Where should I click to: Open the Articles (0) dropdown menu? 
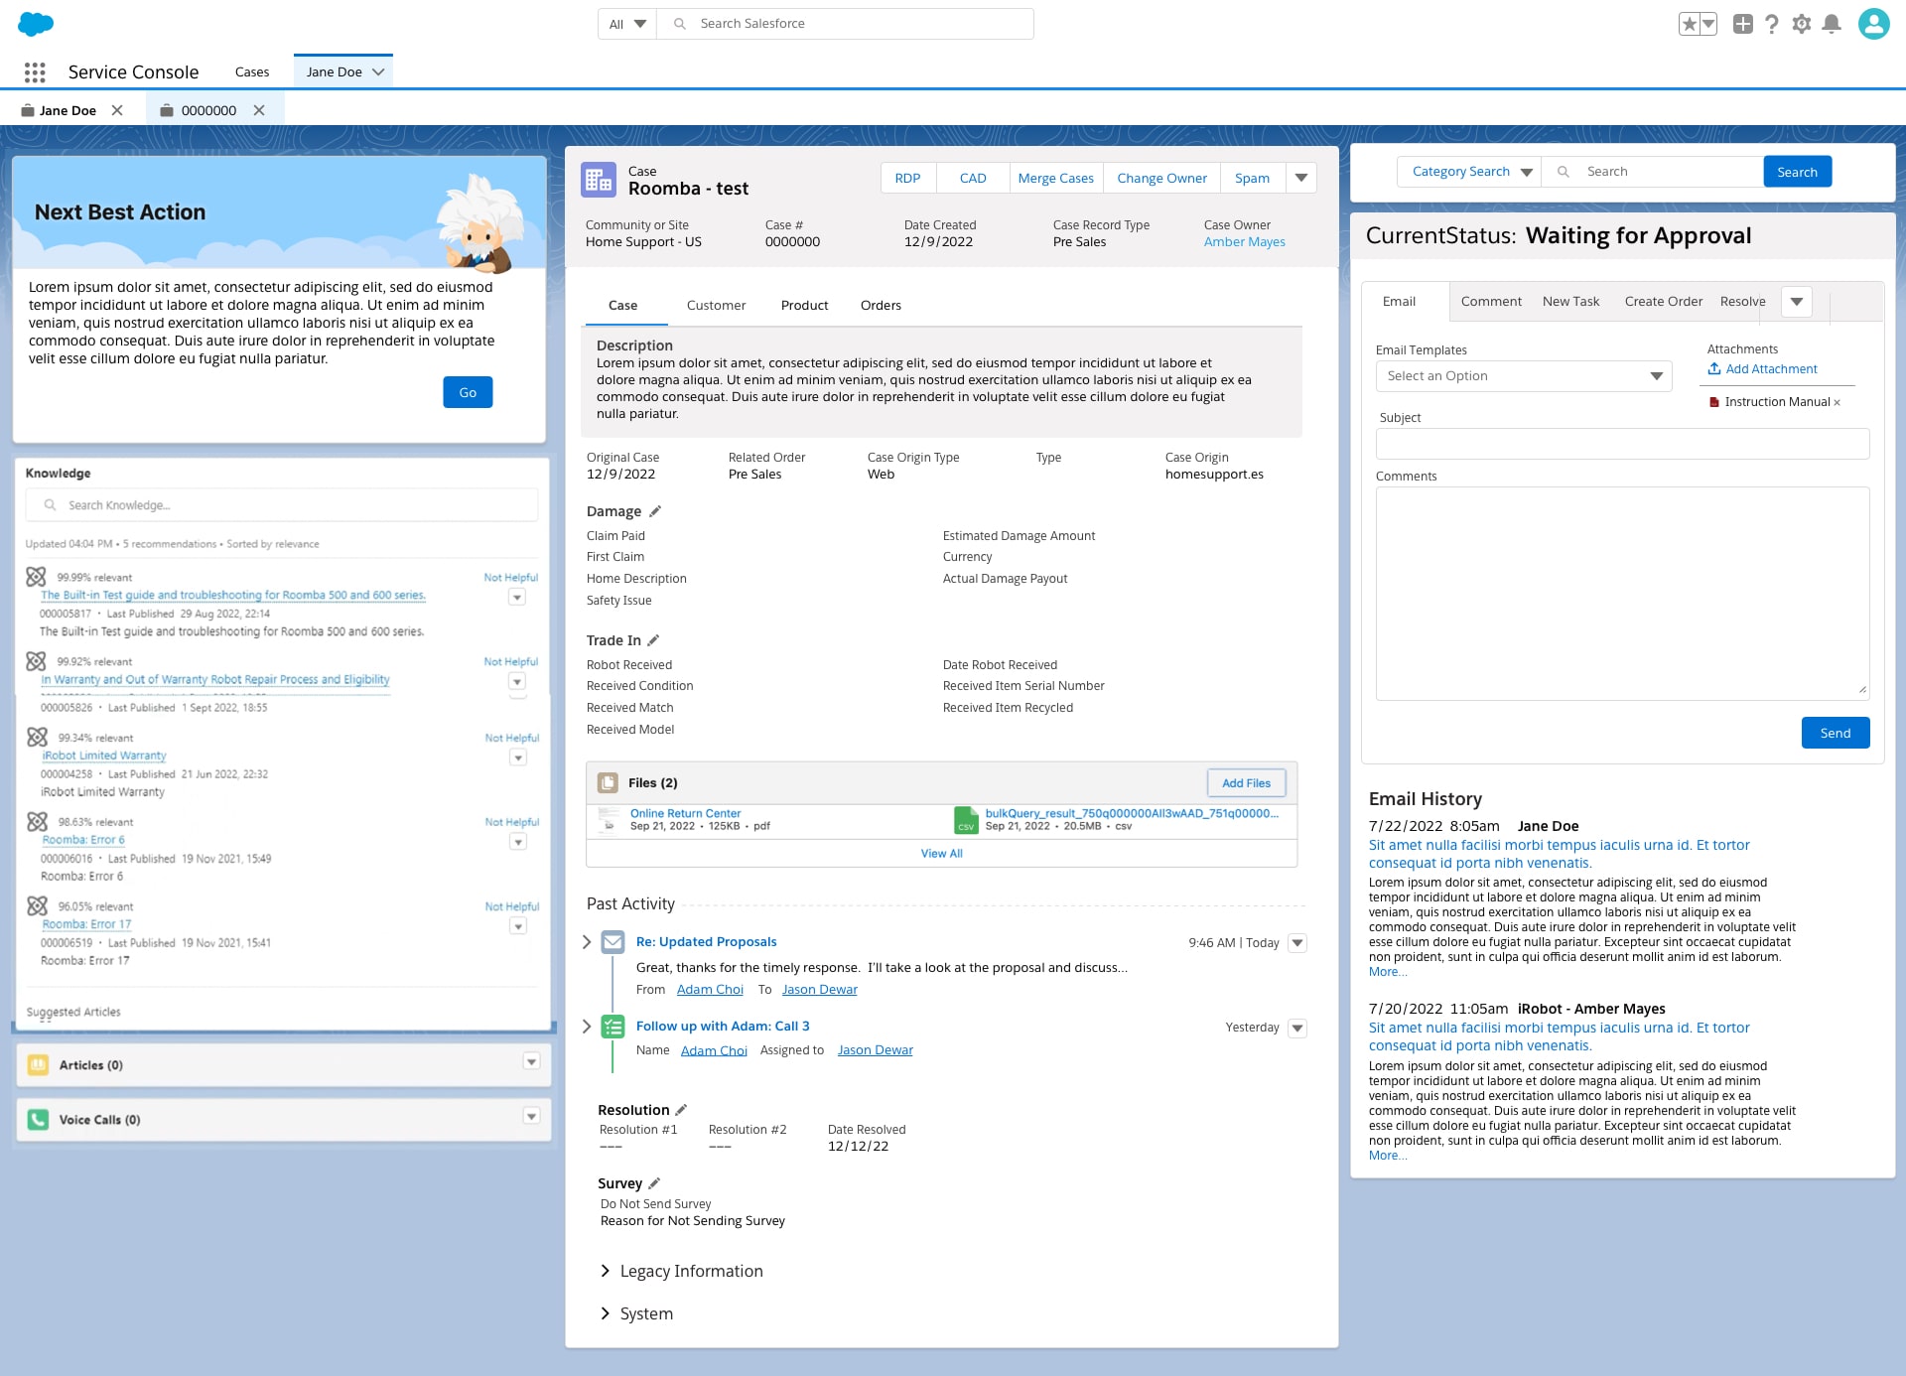pyautogui.click(x=531, y=1062)
